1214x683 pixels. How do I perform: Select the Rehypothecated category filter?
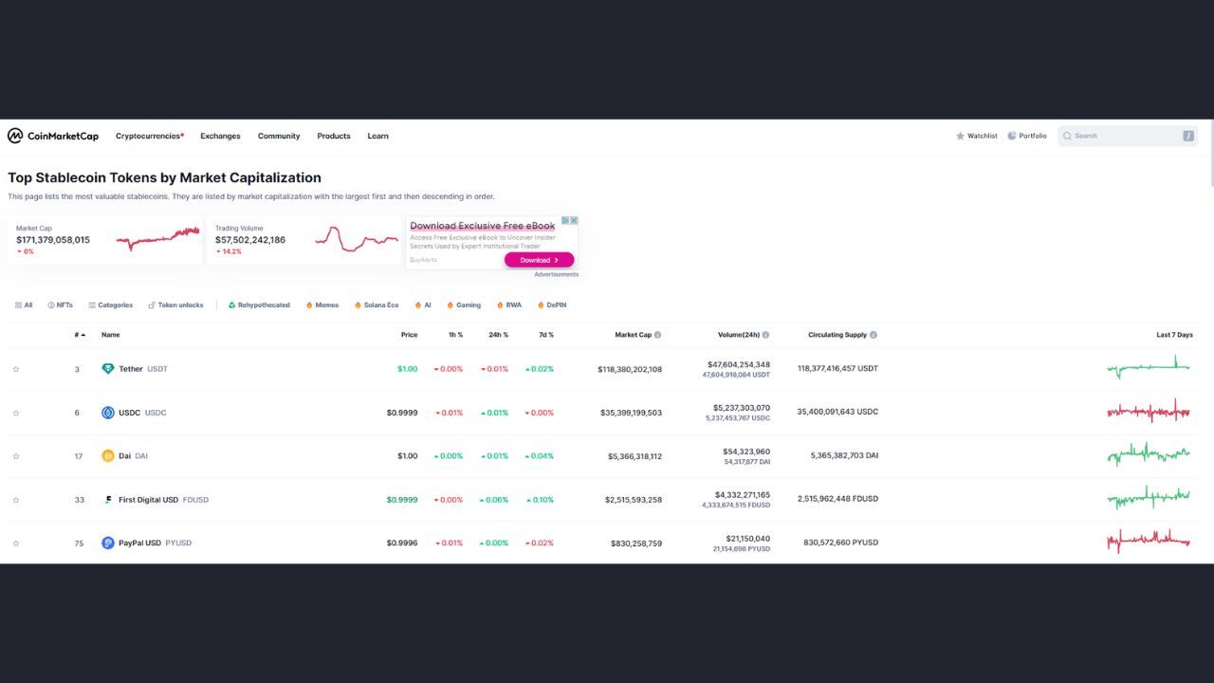[259, 305]
